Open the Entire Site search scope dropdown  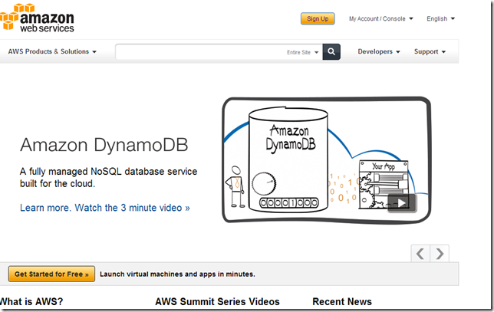coord(302,52)
